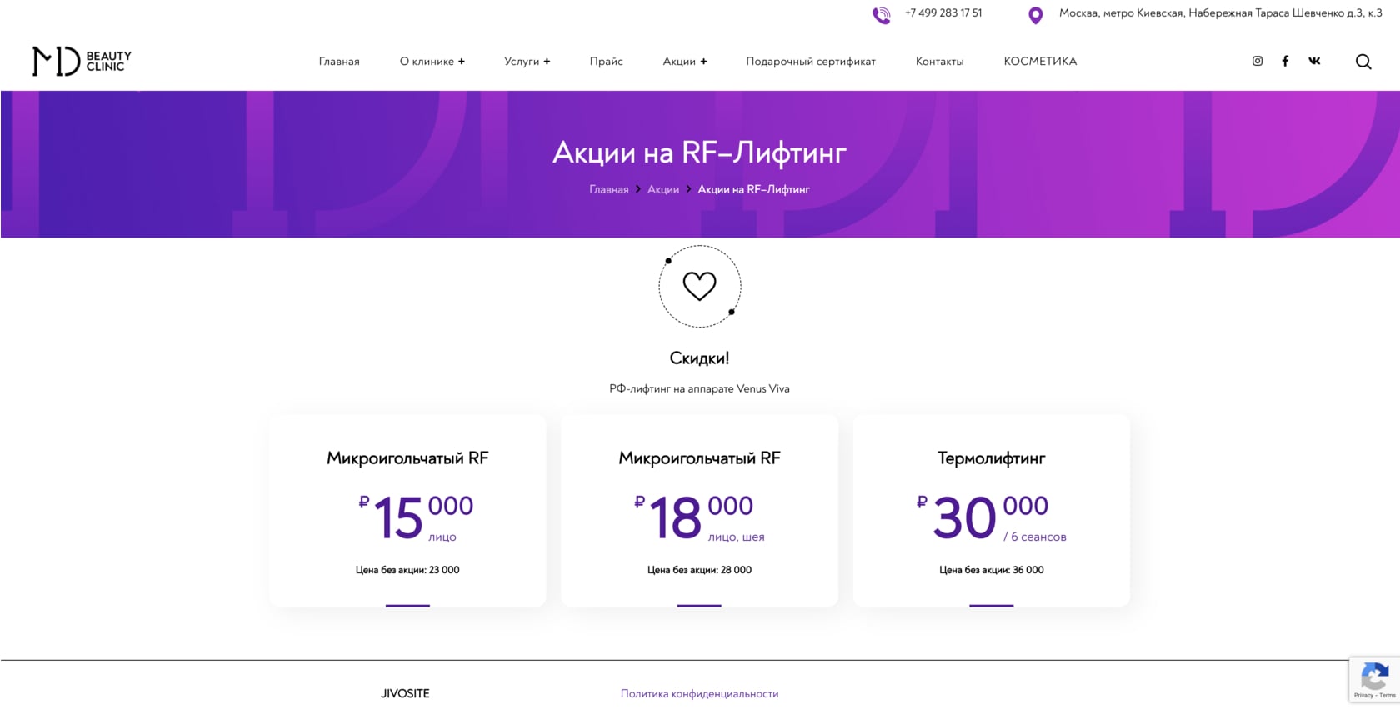Click the Venus Viva subtitle text
This screenshot has width=1400, height=710.
coord(699,388)
